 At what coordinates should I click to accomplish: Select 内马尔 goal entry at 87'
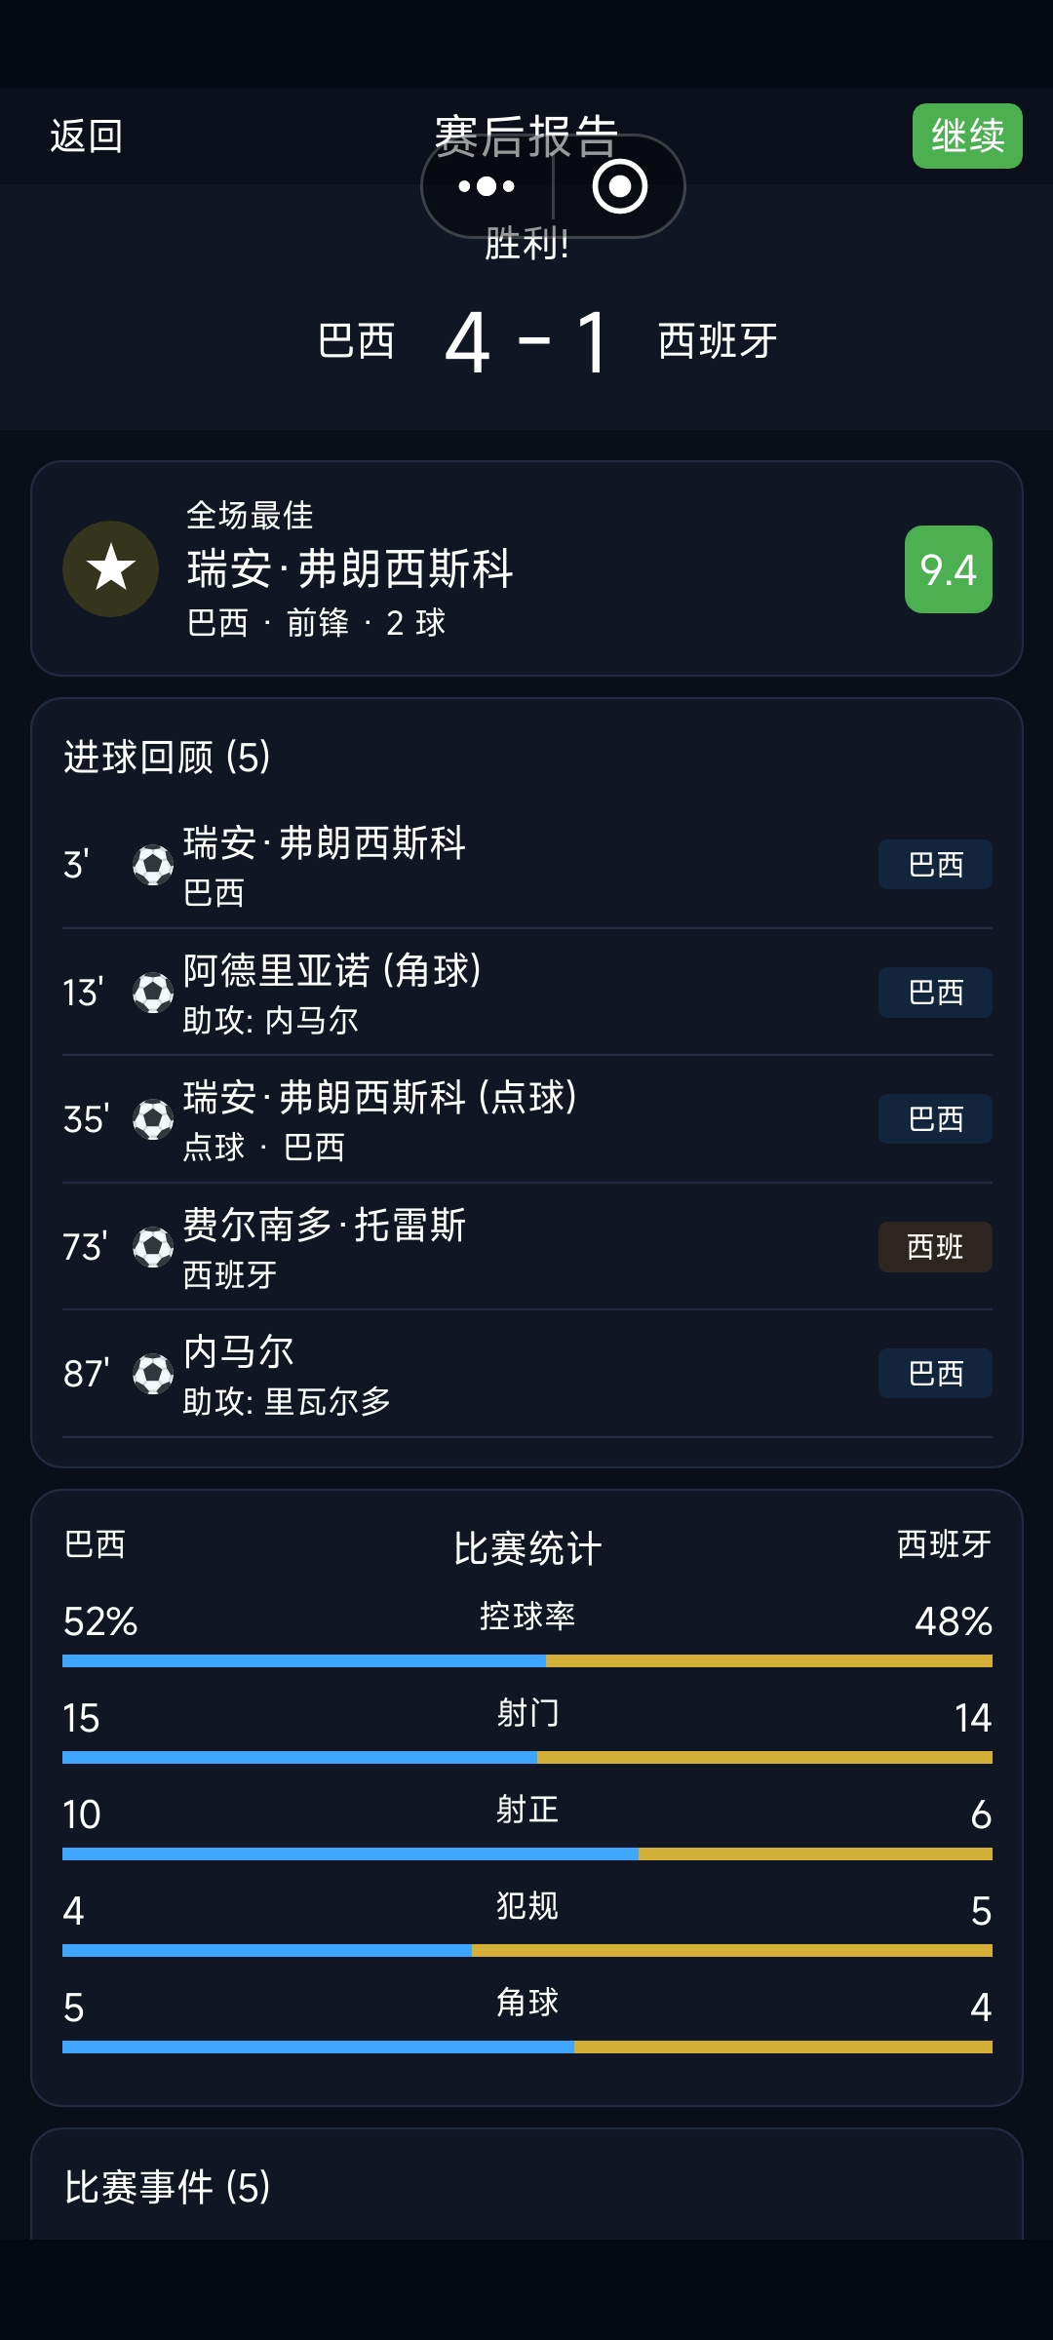coord(527,1374)
